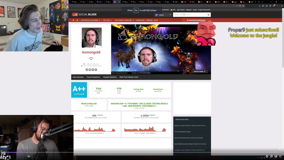Switch to Detailed Statistics tab
Viewport: 284px width, 160px height.
pyautogui.click(x=110, y=77)
